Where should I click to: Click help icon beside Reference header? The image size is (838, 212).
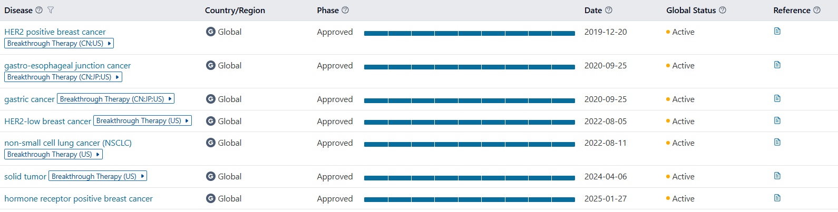pyautogui.click(x=817, y=10)
